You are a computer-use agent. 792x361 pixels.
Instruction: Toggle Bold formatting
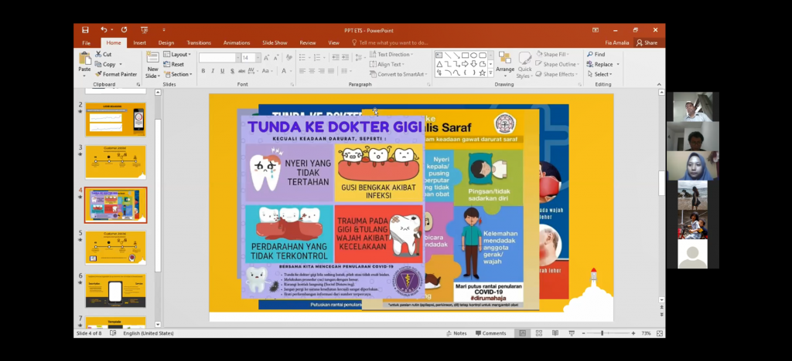click(203, 71)
